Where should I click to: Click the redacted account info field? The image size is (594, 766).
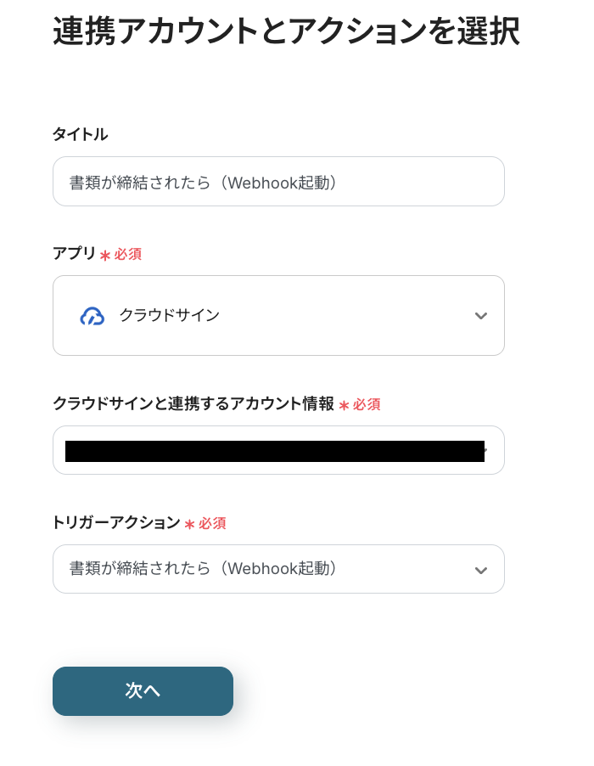(x=272, y=451)
